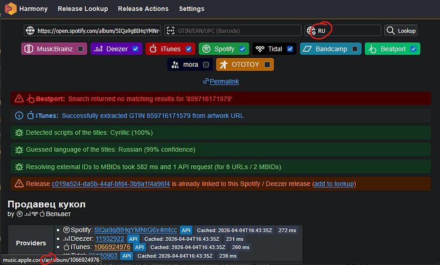
Task: Click the iTunes apple logo icon
Action: coord(153,49)
